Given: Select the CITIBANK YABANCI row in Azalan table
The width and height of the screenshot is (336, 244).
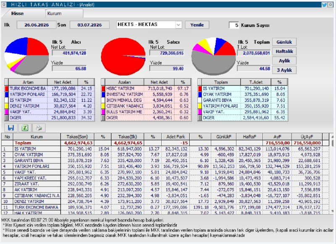Looking at the screenshot, I should (x=146, y=106).
